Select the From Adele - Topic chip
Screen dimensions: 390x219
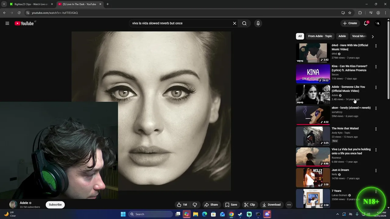[x=320, y=36]
